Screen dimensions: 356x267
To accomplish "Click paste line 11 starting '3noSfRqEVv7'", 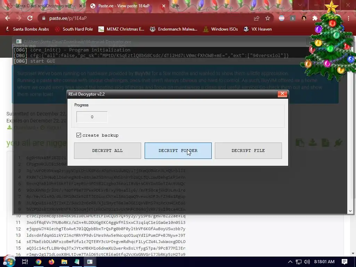I will tap(106, 222).
